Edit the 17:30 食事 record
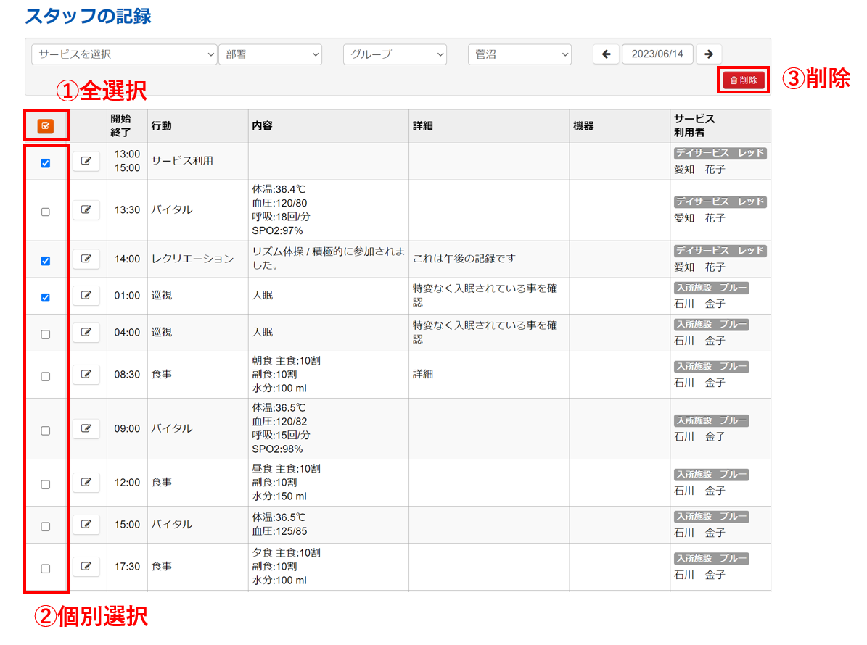The width and height of the screenshot is (867, 645). (x=86, y=566)
